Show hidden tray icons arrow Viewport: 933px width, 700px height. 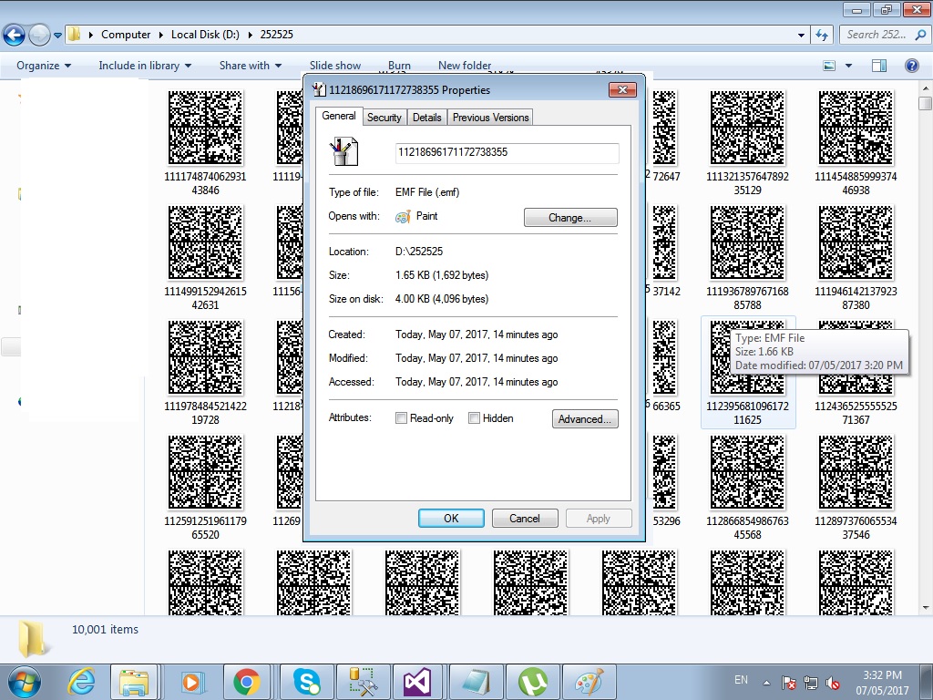pyautogui.click(x=766, y=683)
